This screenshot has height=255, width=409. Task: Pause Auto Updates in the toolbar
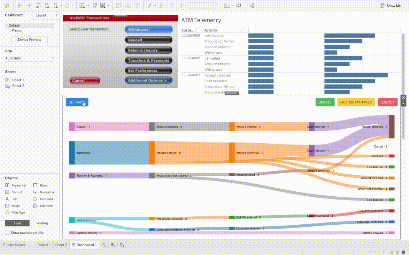click(x=56, y=5)
